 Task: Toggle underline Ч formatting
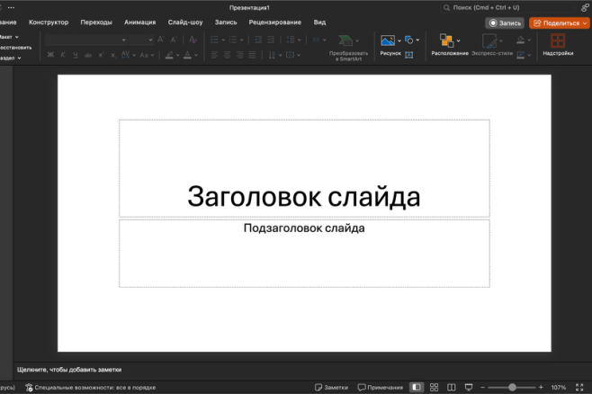[76, 55]
